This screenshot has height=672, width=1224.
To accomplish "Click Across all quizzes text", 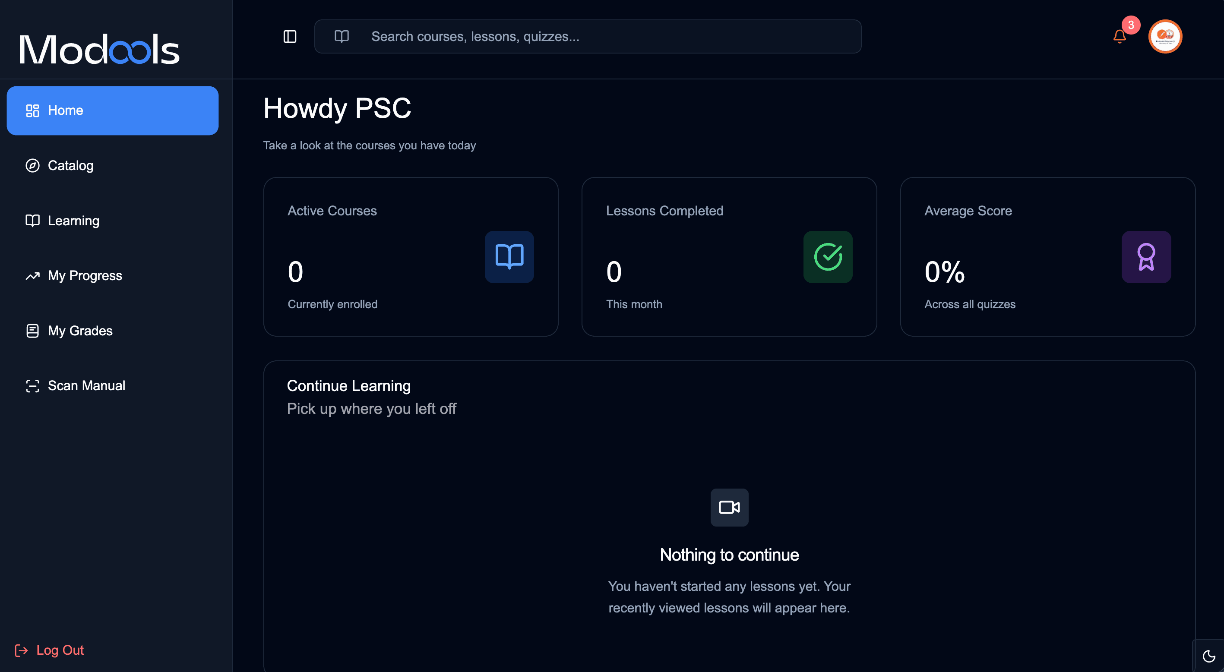I will click(970, 304).
